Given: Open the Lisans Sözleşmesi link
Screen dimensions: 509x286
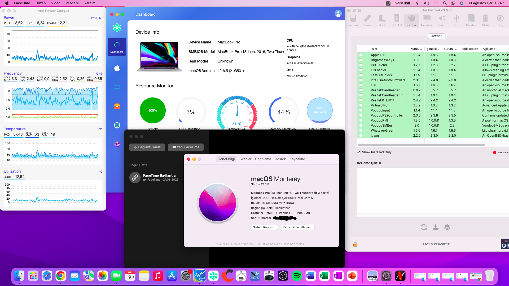Looking at the screenshot, I should (293, 244).
